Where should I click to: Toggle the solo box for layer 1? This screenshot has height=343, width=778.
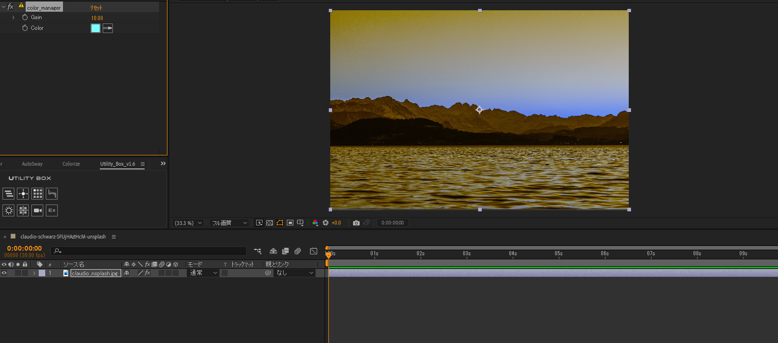[x=18, y=273]
